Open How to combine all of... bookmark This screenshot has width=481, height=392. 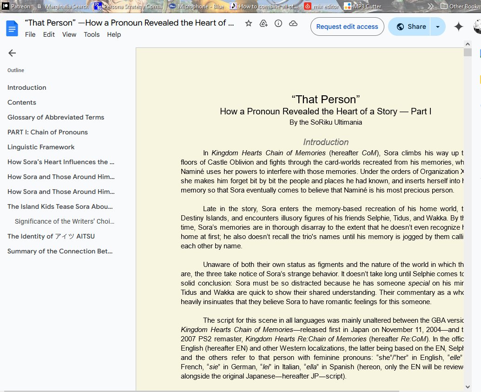[264, 6]
